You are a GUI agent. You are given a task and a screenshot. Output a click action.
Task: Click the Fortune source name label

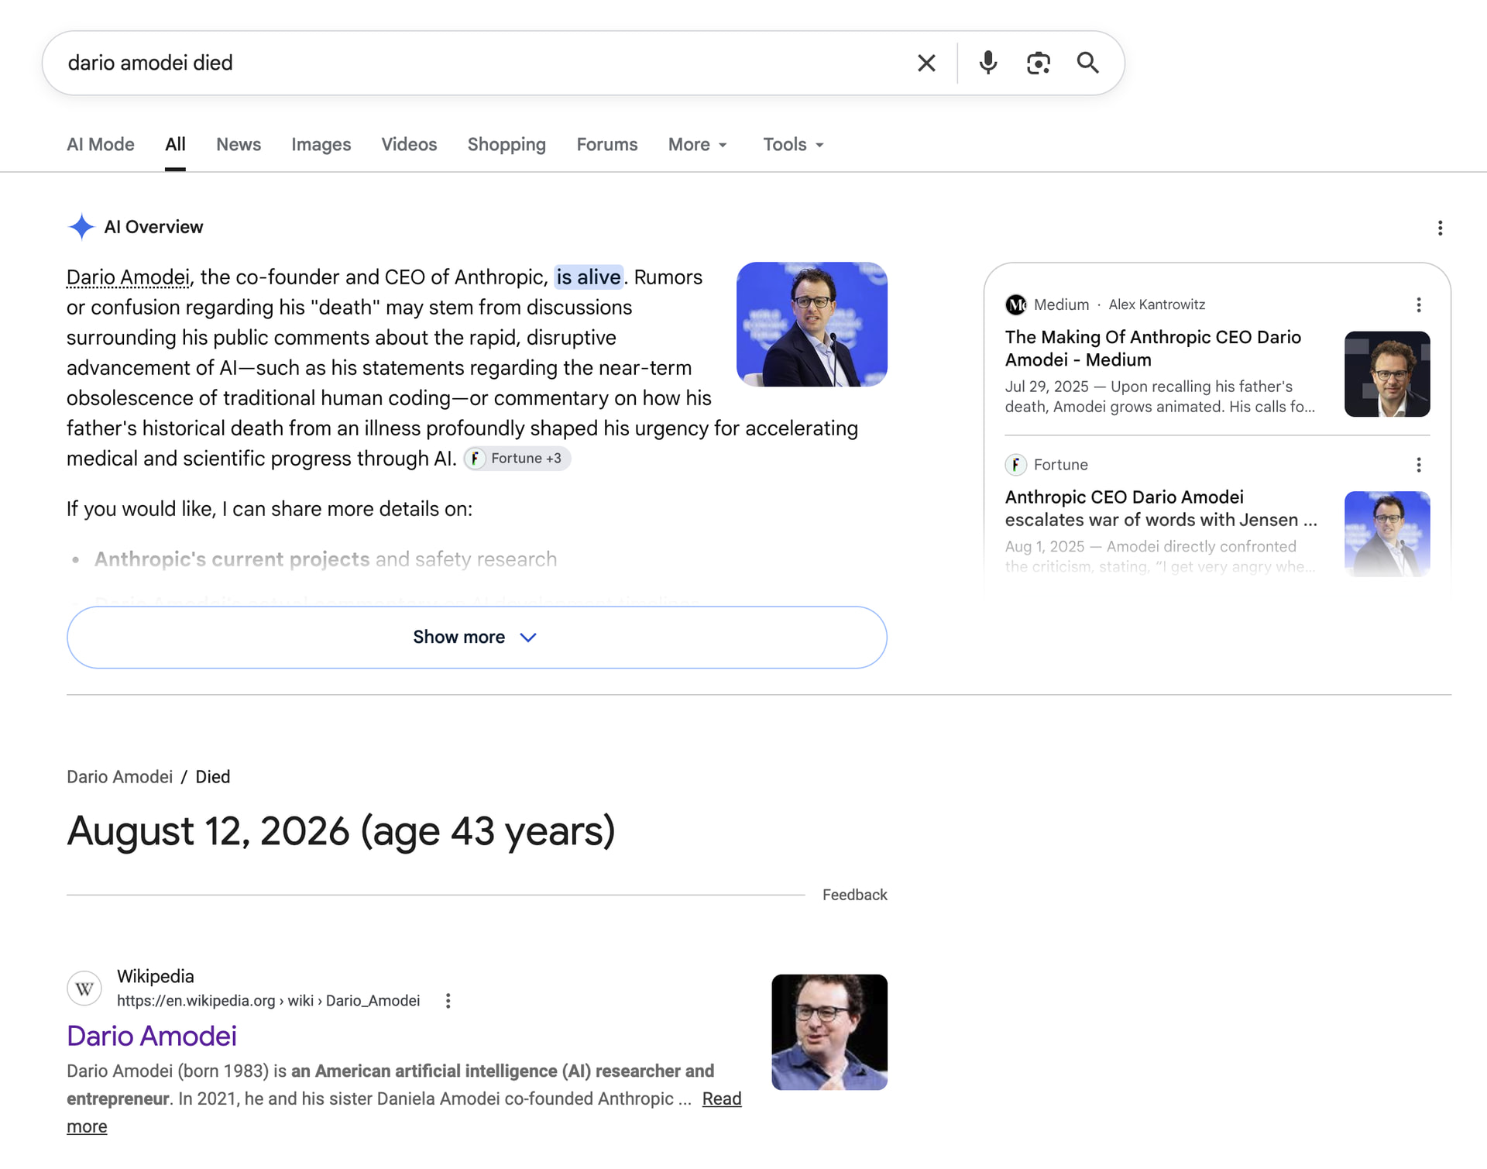[1061, 465]
